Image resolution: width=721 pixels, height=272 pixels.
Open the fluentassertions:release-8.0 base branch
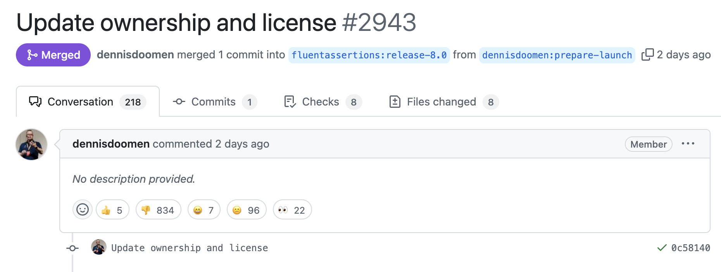[x=369, y=55]
